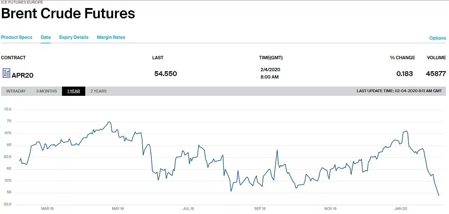Open the Margin Rates tab
449x214 pixels.
tap(111, 37)
